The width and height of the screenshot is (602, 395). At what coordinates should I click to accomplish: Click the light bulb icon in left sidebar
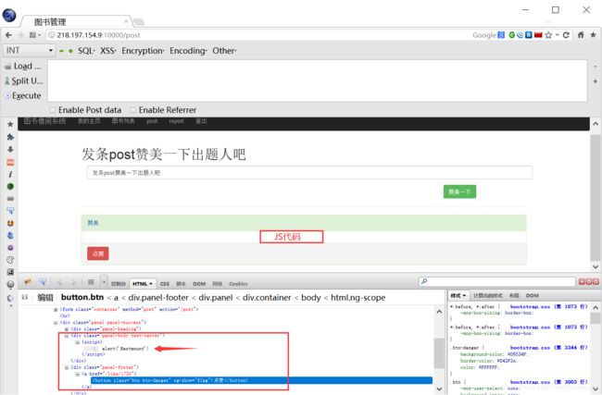click(x=10, y=285)
